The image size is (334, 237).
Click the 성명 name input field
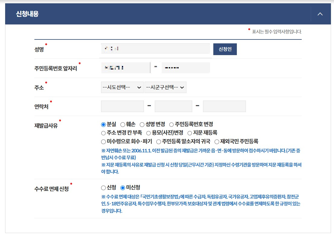155,49
